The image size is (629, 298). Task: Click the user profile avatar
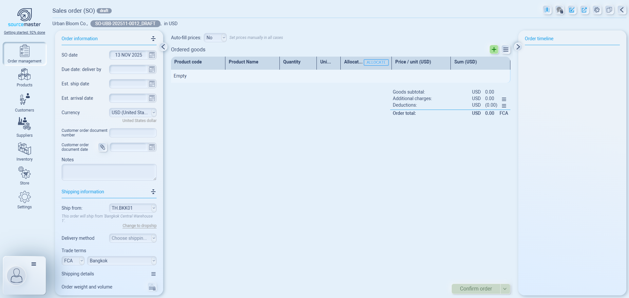point(16,276)
